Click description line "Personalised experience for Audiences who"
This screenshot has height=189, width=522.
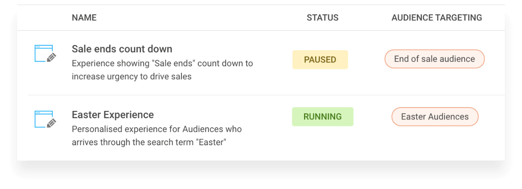point(157,129)
